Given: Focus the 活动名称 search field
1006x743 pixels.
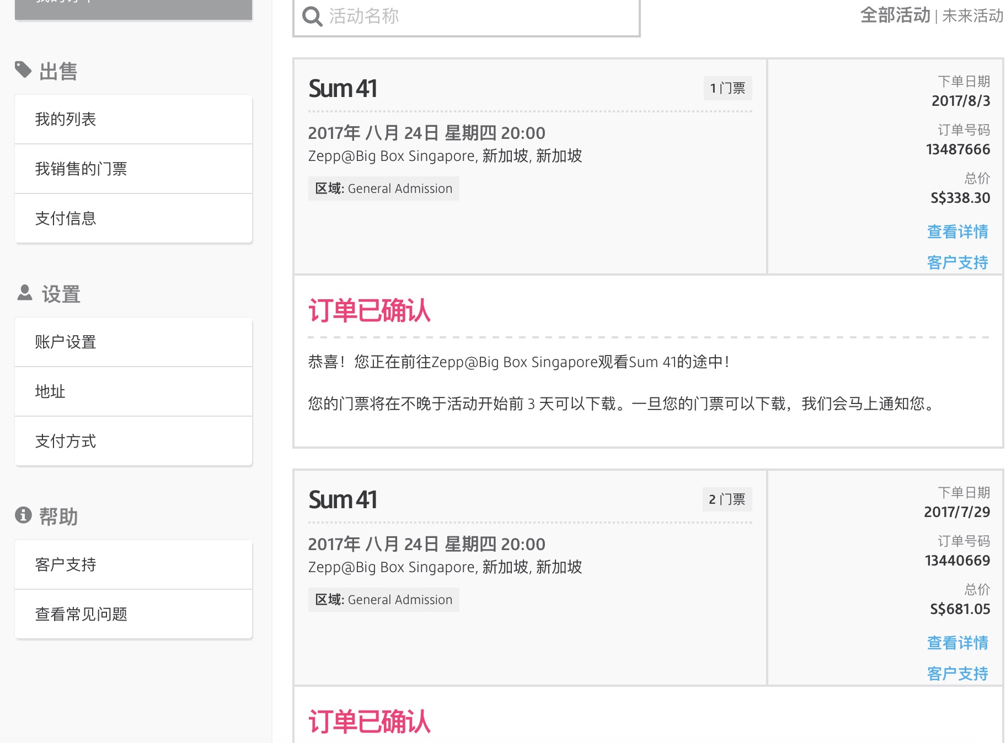Looking at the screenshot, I should tap(467, 17).
